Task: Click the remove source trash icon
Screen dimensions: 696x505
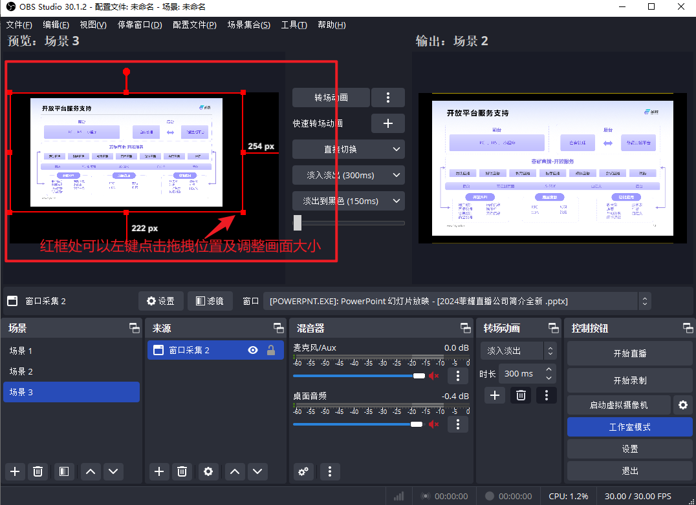Action: pos(182,471)
